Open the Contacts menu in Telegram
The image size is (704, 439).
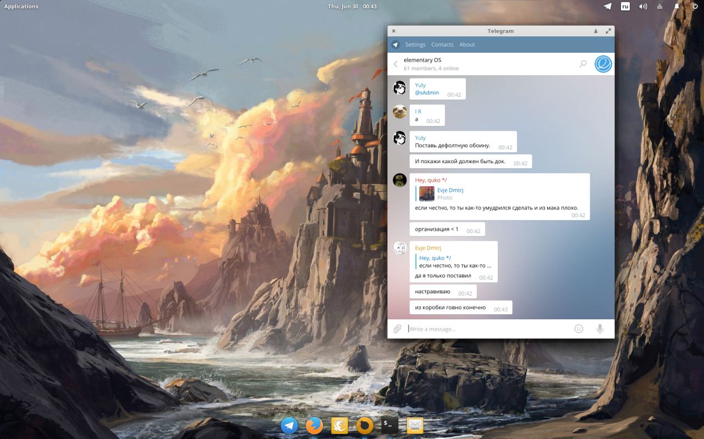442,45
